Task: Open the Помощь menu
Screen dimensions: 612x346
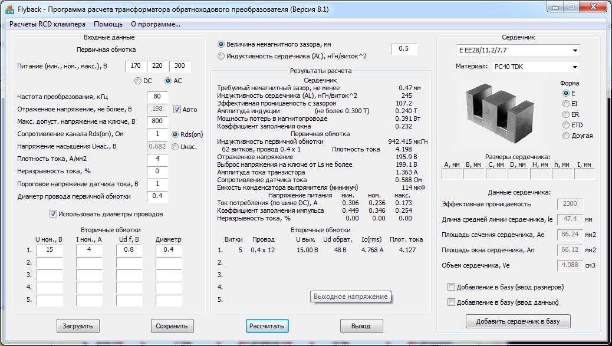Action: click(x=108, y=24)
